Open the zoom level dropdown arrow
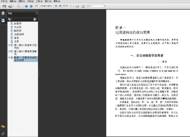Viewport: 190px width, 137px height. [x=71, y=6]
